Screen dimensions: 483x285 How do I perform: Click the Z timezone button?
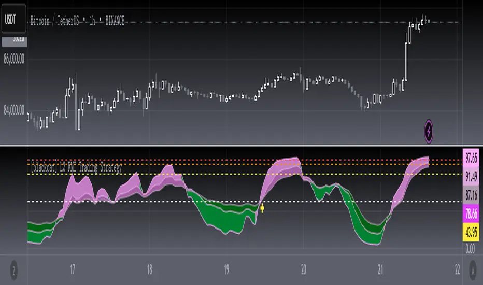tap(14, 270)
